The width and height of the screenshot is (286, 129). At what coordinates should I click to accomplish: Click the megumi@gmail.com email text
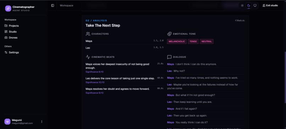click(x=22, y=123)
